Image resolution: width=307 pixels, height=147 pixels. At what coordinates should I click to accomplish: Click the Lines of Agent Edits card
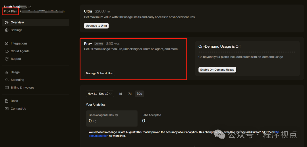click(112, 118)
